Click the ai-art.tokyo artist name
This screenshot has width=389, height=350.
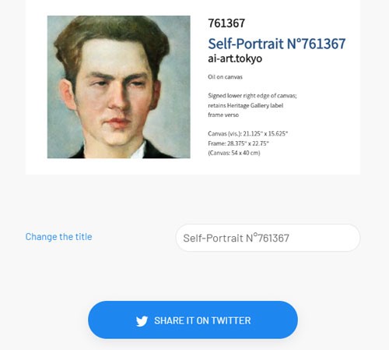coord(235,58)
